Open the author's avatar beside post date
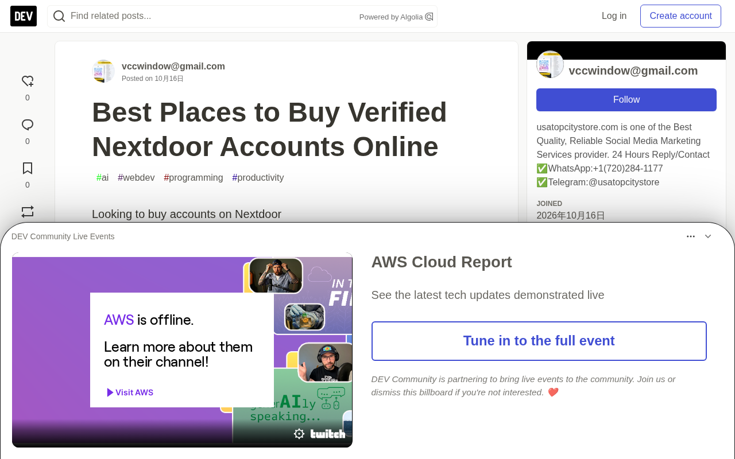 point(103,71)
